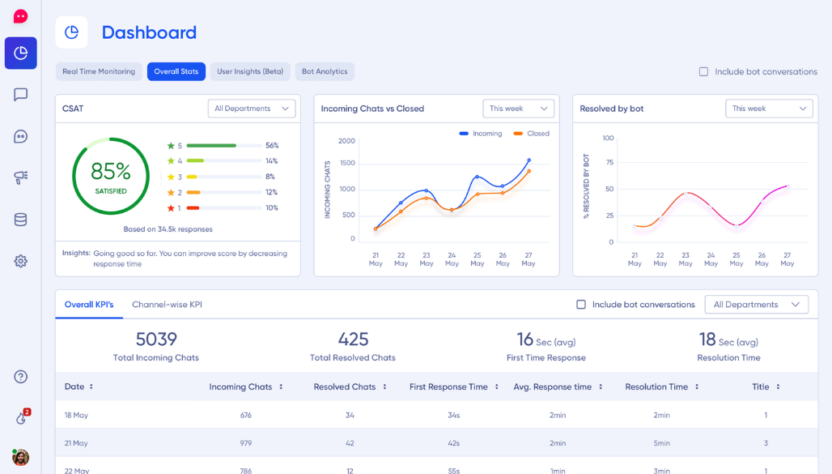Expand CSAT All Departments dropdown
The image size is (832, 474).
(x=252, y=109)
